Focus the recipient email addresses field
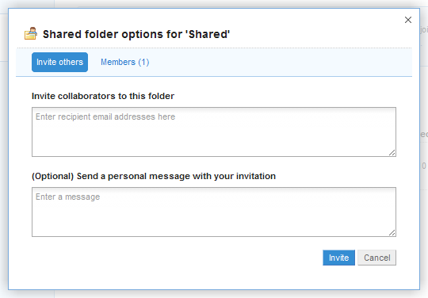The image size is (428, 298). 214,132
